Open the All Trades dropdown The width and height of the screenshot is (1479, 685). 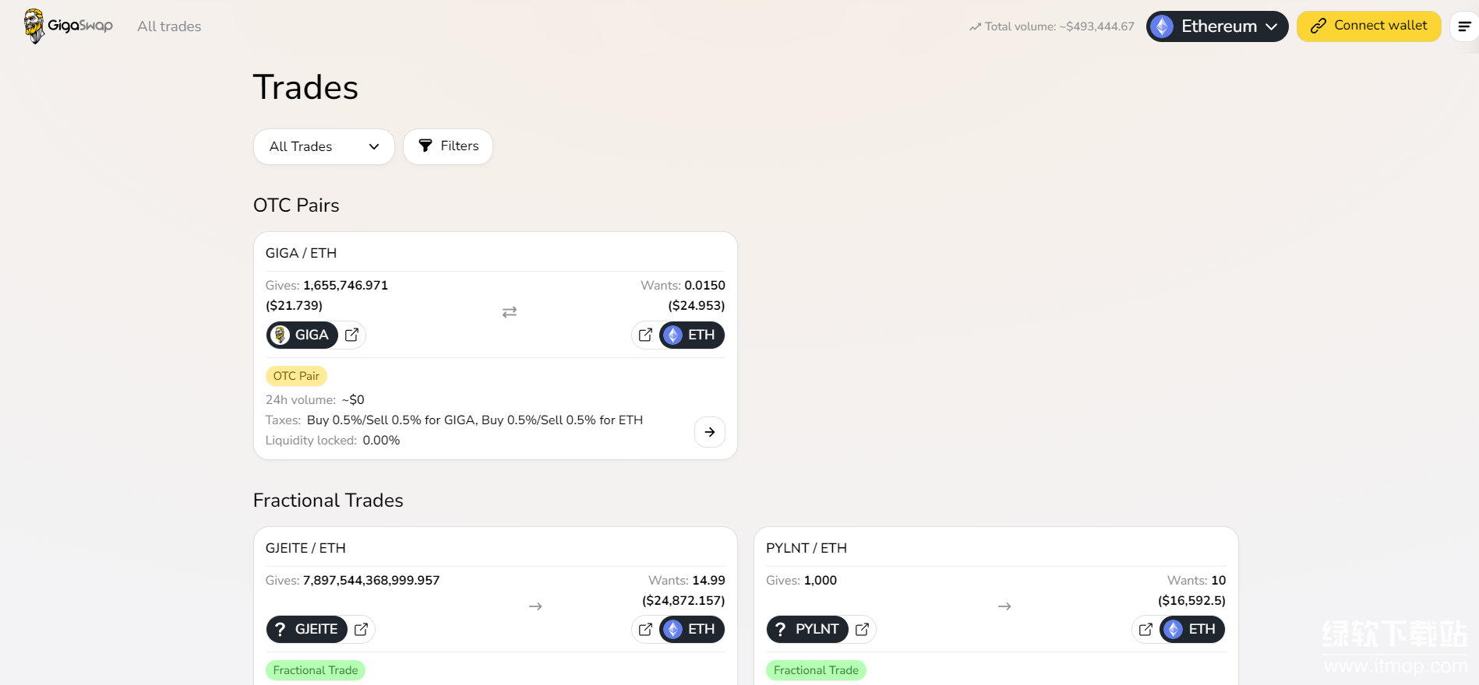[x=323, y=146]
